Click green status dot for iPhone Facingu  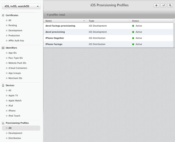point(133,44)
